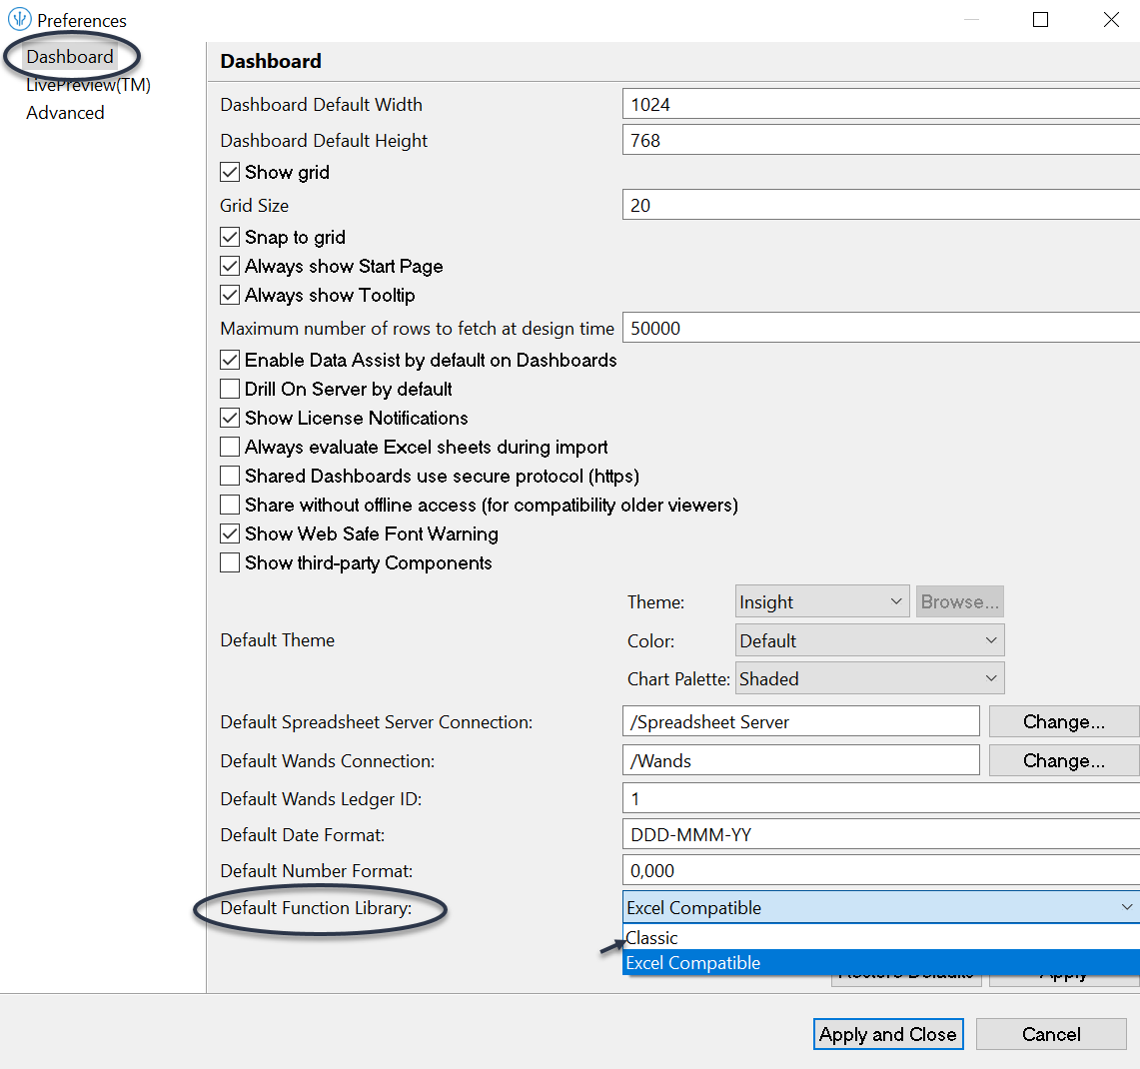Click the Dashboard Default Height field
1140x1069 pixels.
[881, 140]
